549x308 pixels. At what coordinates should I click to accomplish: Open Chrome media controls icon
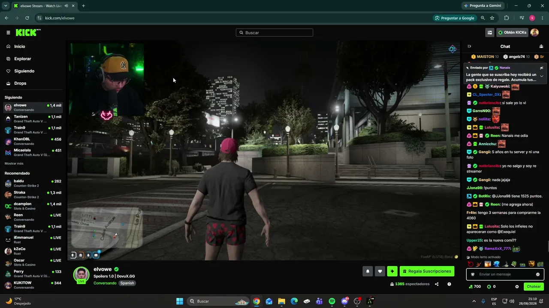(522, 18)
